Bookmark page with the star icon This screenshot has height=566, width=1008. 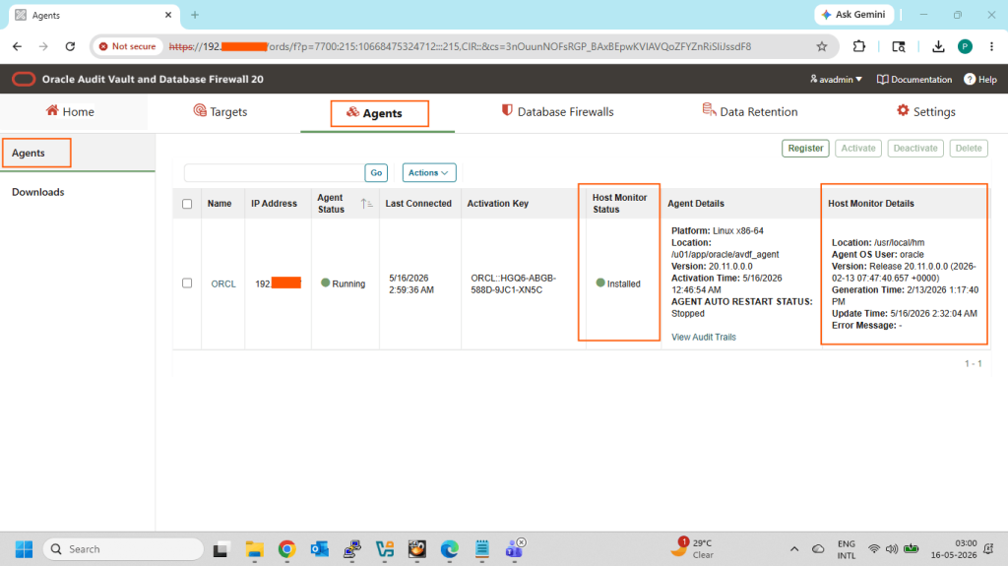822,46
